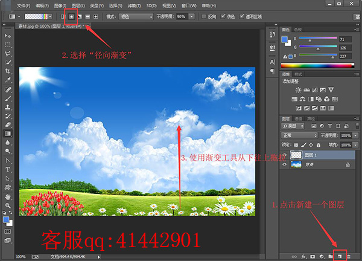This screenshot has height=261, width=362.
Task: Toggle lock transparent pixels
Action: coord(296,145)
